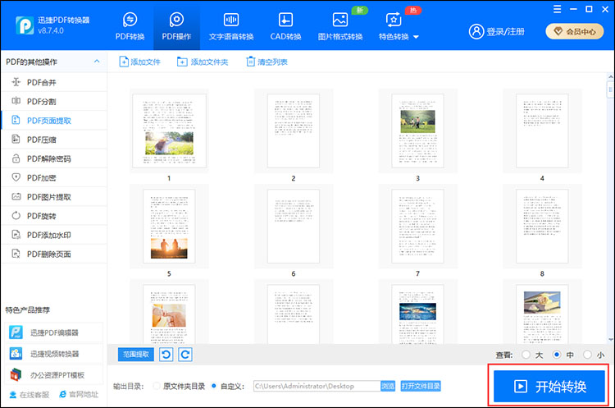Select PDF压缩 in the sidebar

click(x=54, y=140)
